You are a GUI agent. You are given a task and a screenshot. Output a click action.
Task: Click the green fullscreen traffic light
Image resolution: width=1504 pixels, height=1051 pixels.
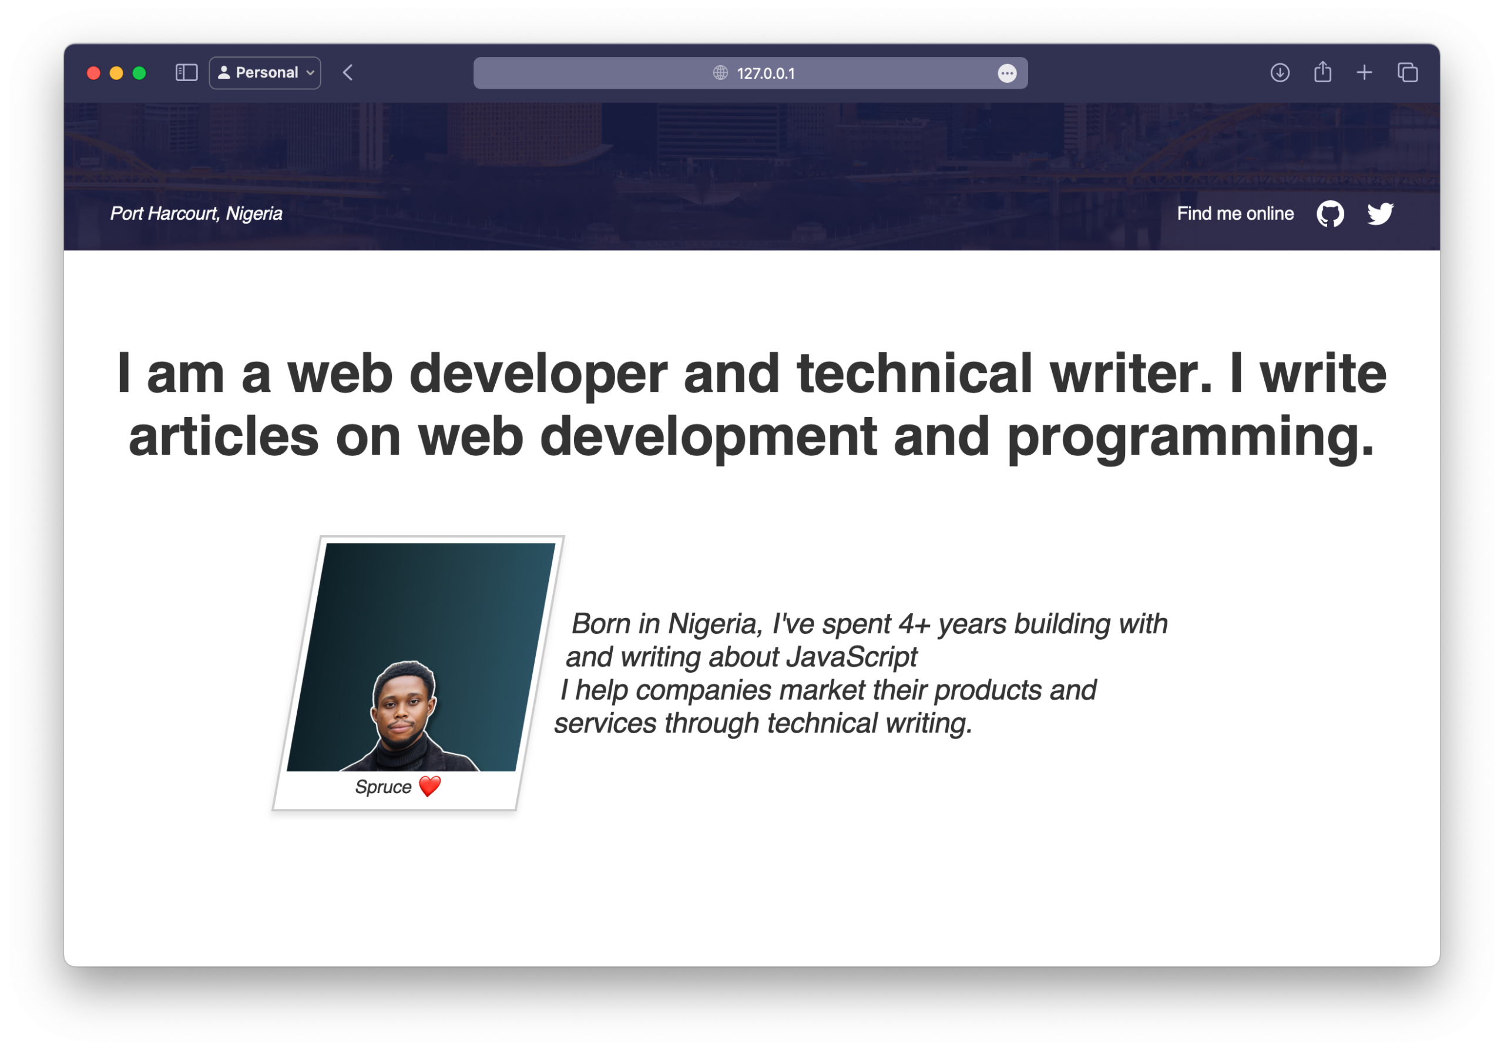click(x=139, y=73)
